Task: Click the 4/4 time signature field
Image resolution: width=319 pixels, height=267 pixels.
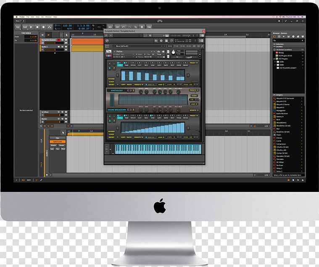Action: tap(69, 29)
